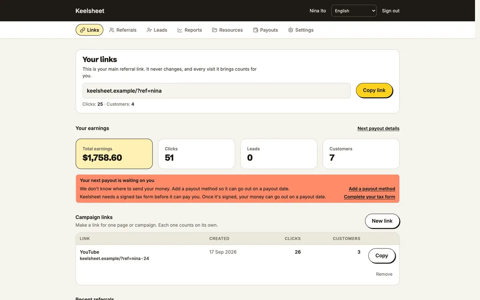
Task: Open Next payout details link
Action: coord(378,128)
